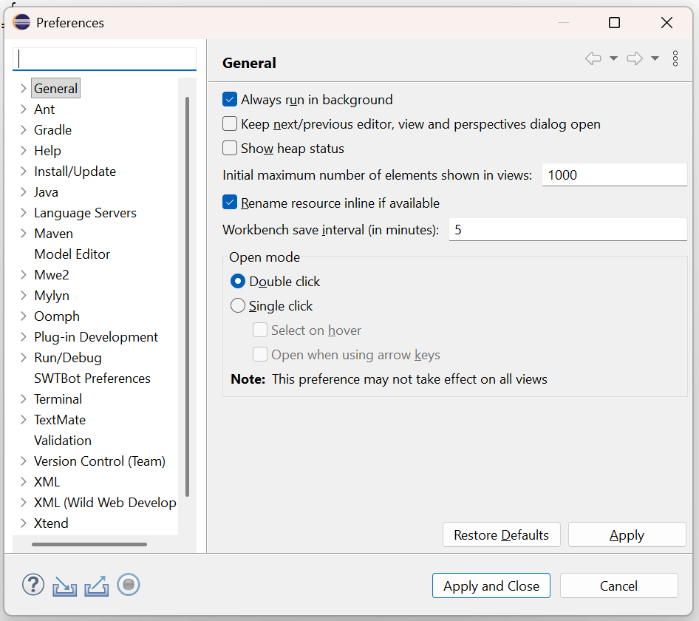Click the Help question mark icon
The image size is (699, 621).
33,586
